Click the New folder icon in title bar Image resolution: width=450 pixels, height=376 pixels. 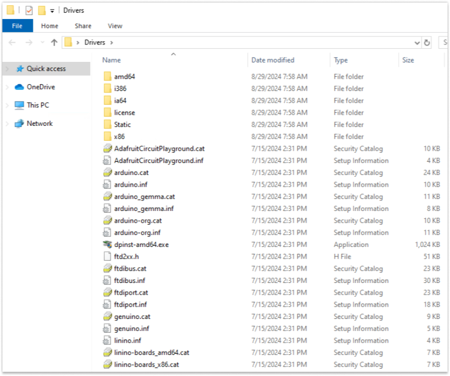pos(42,11)
